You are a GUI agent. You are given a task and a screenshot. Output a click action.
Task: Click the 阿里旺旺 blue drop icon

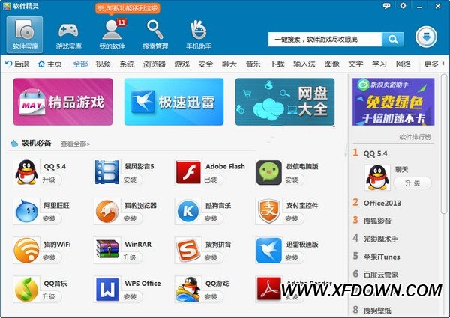pyautogui.click(x=26, y=211)
